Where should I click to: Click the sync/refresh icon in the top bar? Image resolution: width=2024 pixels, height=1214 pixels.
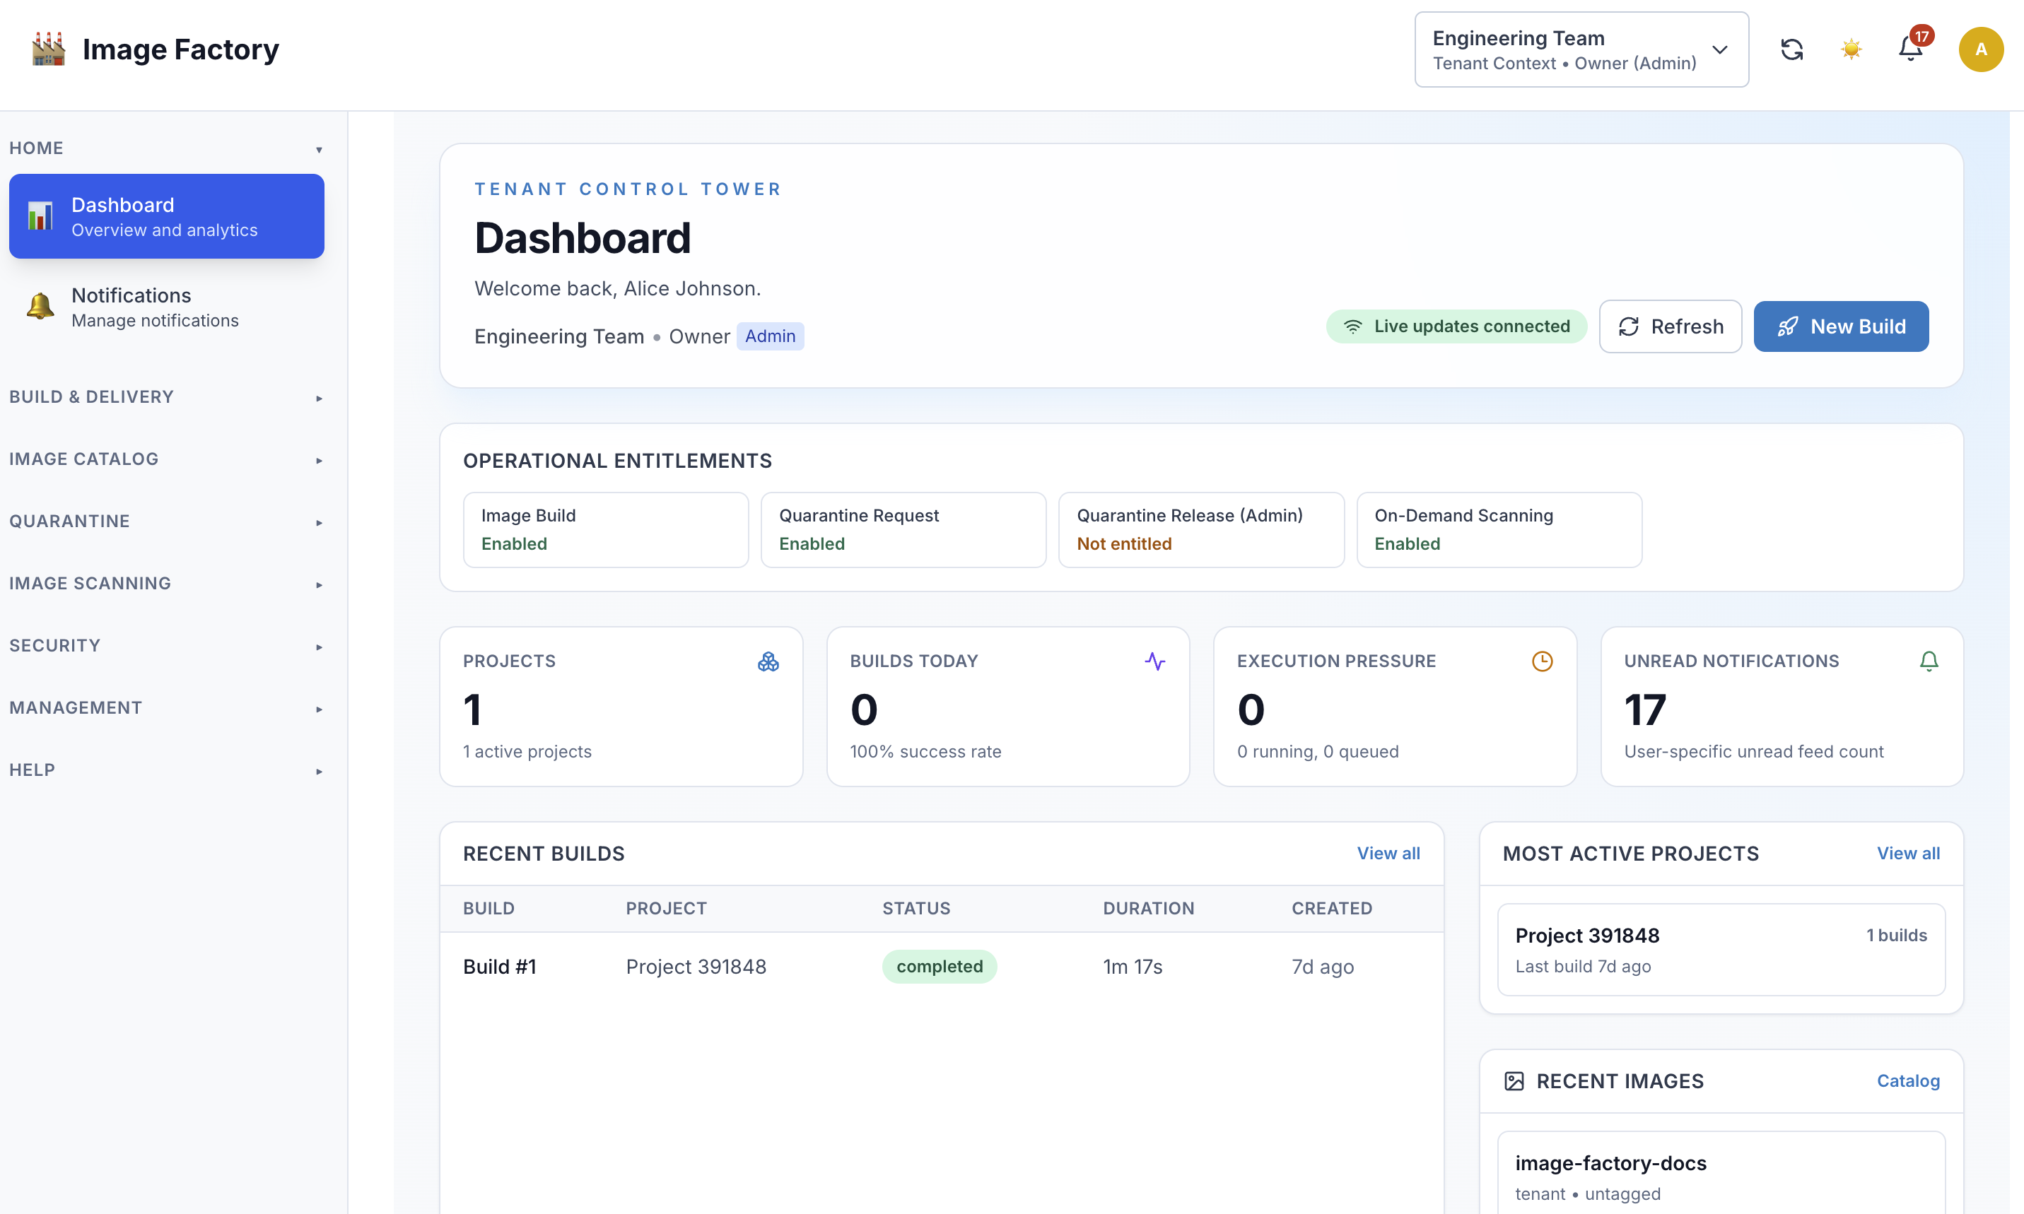[x=1792, y=49]
